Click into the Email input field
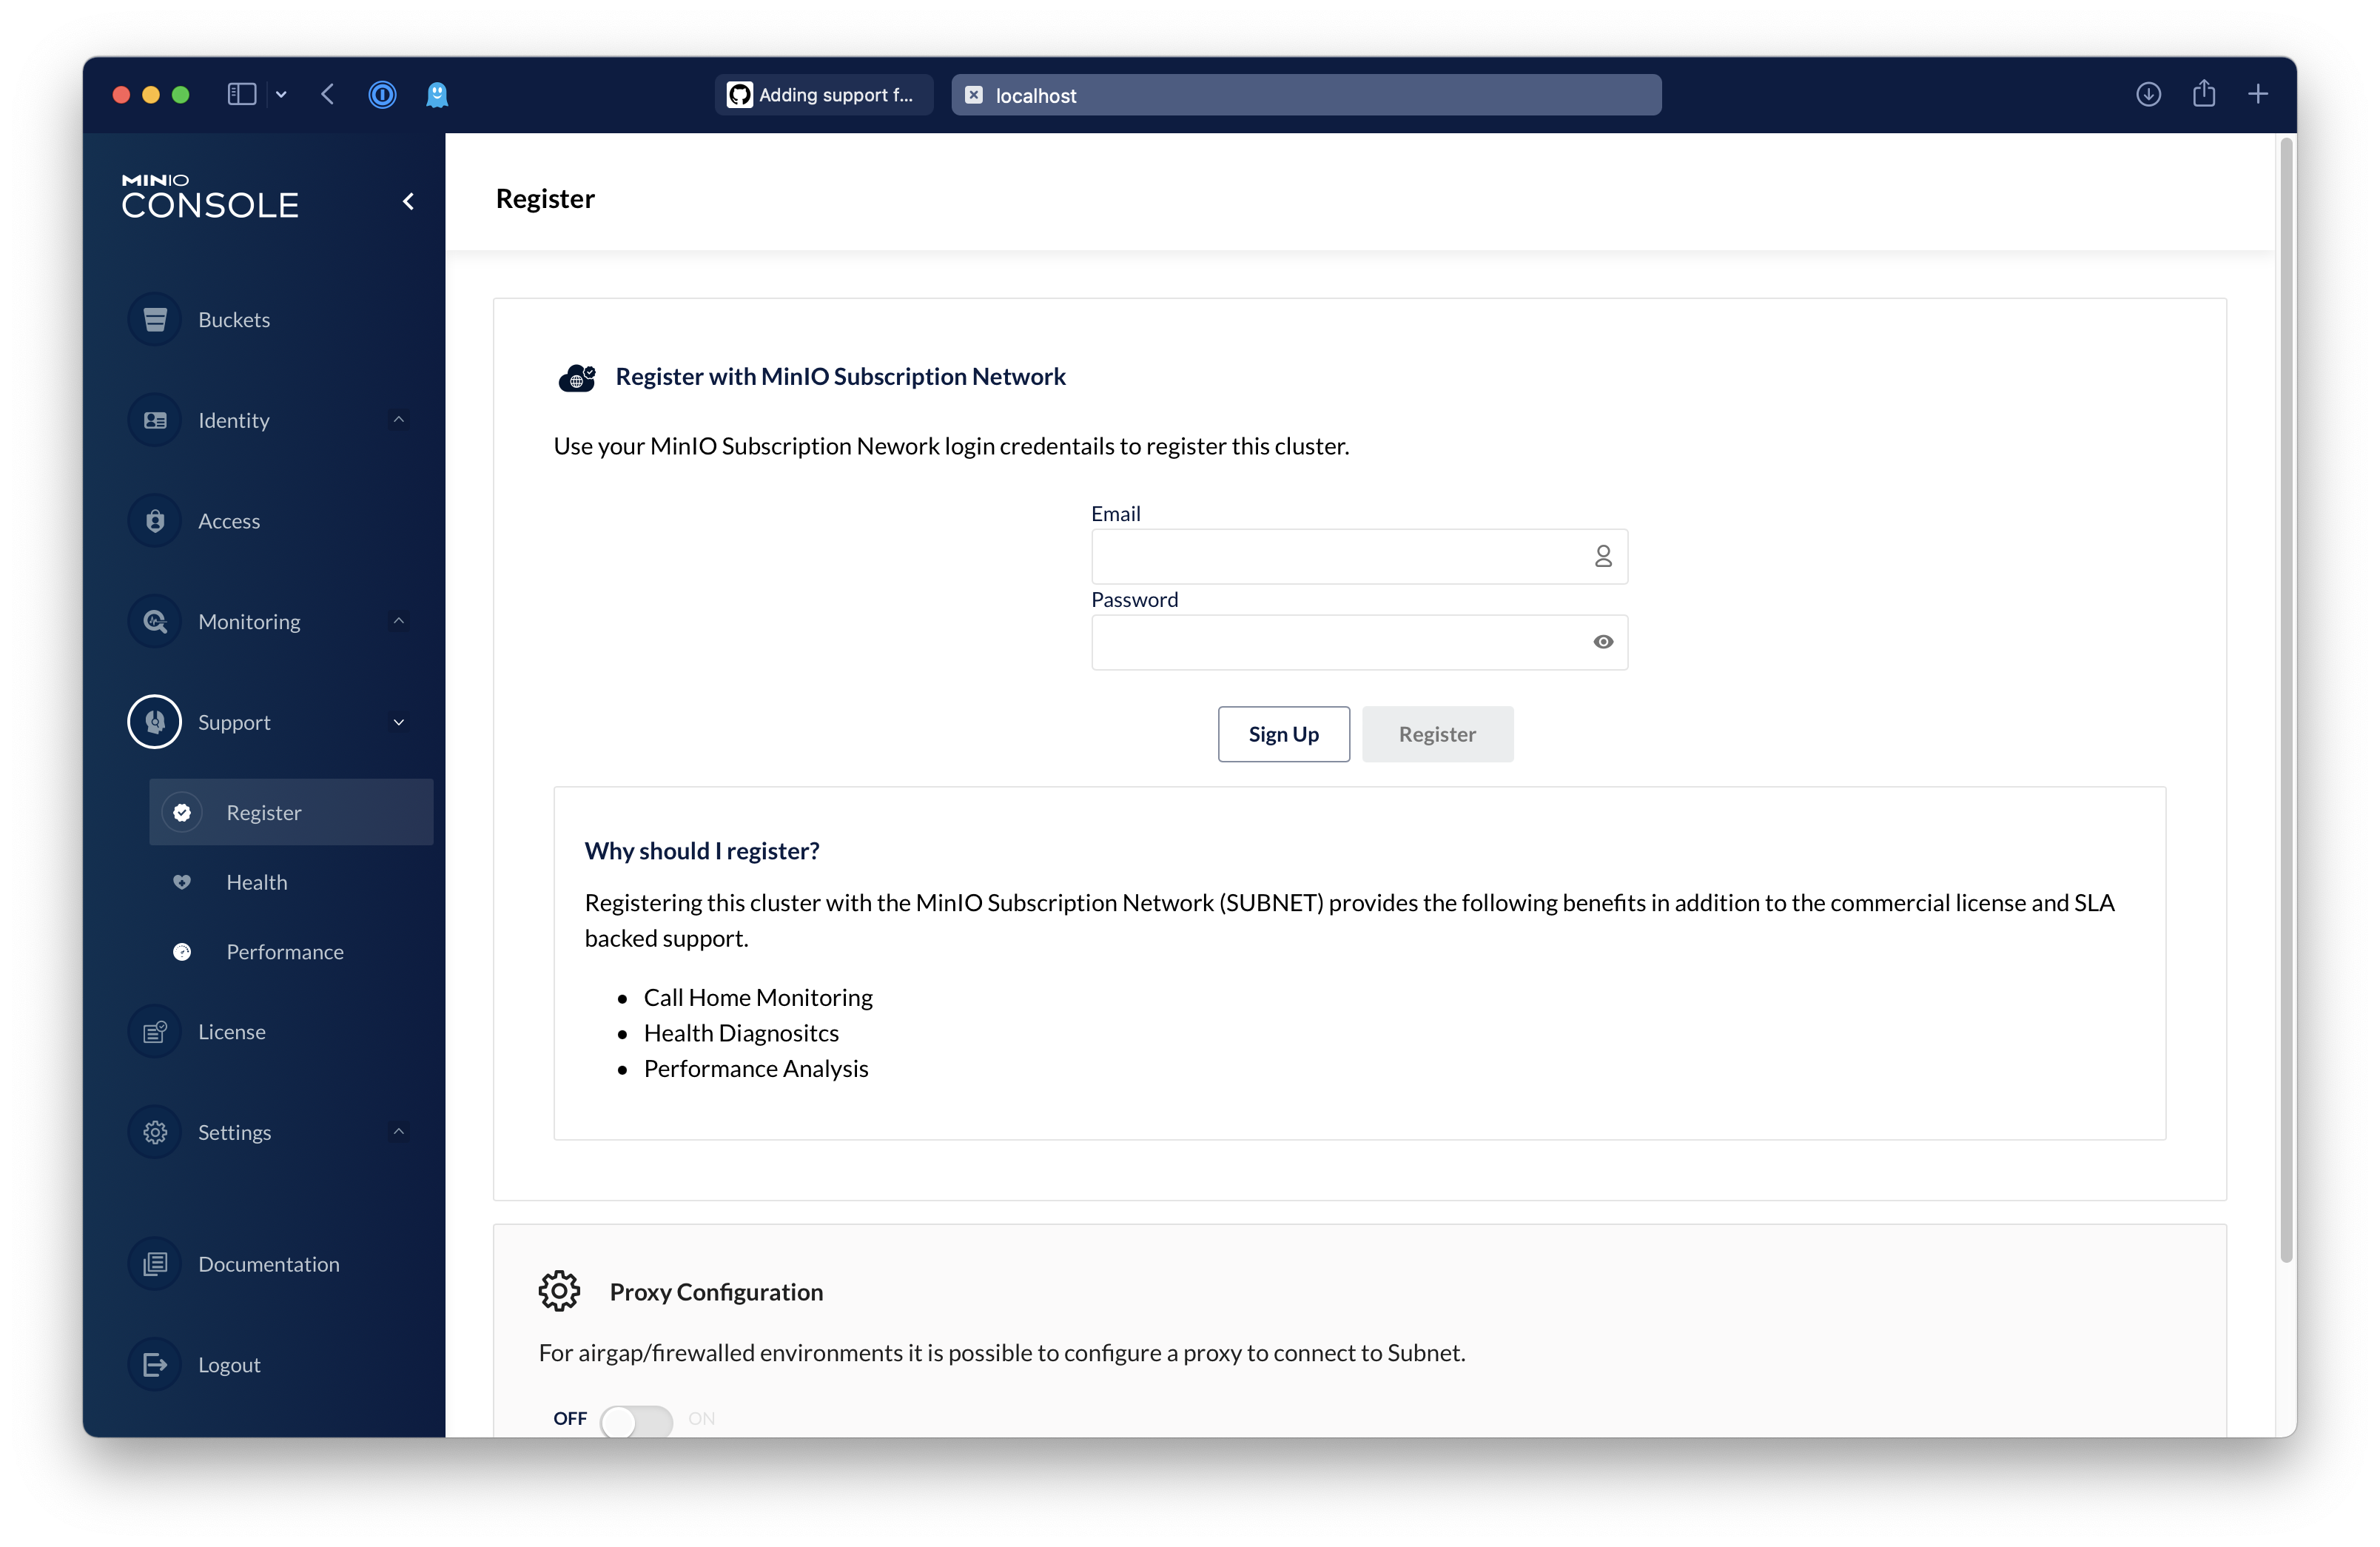 [1359, 556]
